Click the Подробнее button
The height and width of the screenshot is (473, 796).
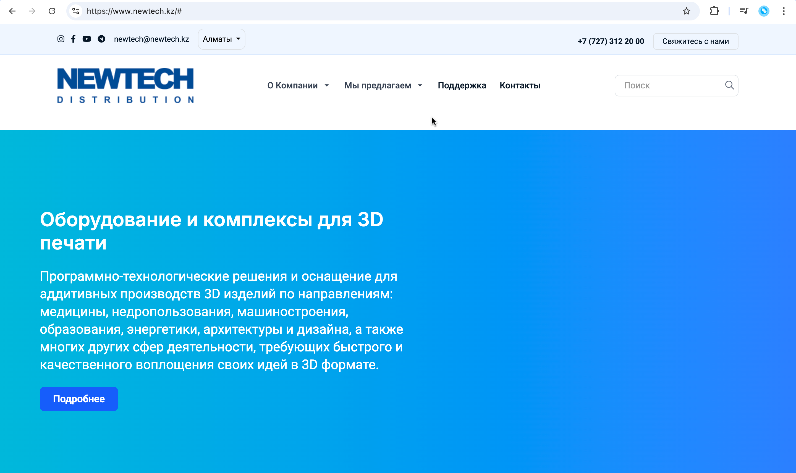tap(79, 398)
